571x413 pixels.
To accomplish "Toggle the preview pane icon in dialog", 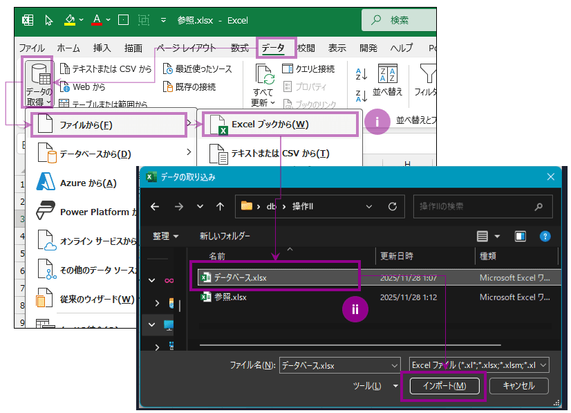I will tap(521, 236).
